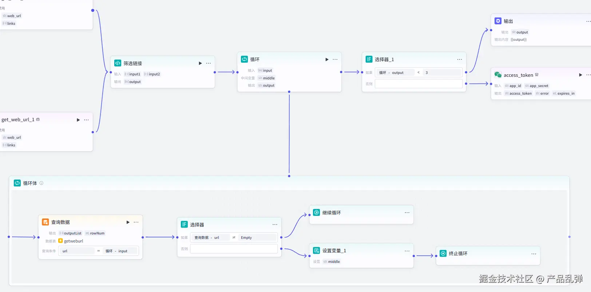
Task: Select the 循环 - output condition field
Action: [395, 72]
